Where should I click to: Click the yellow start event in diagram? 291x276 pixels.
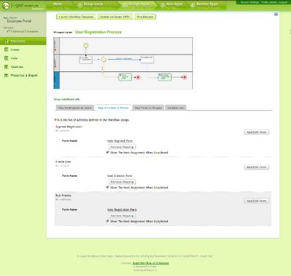click(x=86, y=45)
